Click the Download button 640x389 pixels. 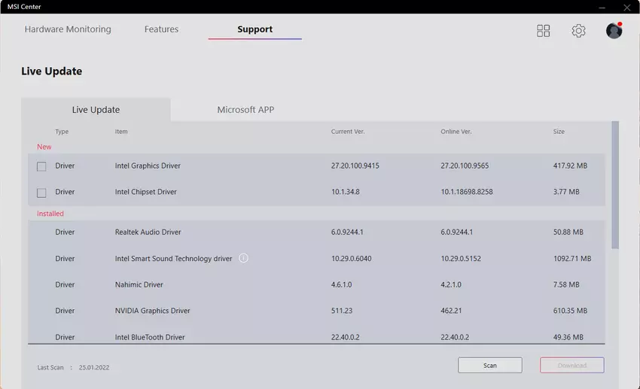point(571,366)
